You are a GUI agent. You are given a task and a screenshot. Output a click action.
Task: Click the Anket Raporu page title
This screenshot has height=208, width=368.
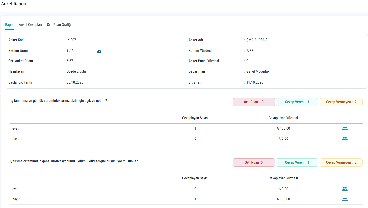tap(14, 4)
